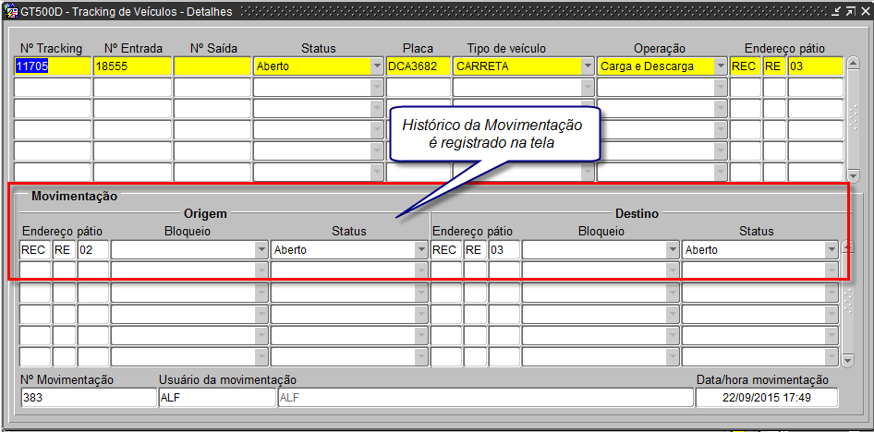Open the Status dropdown showing Aberto in top row
874x432 pixels.
[377, 66]
